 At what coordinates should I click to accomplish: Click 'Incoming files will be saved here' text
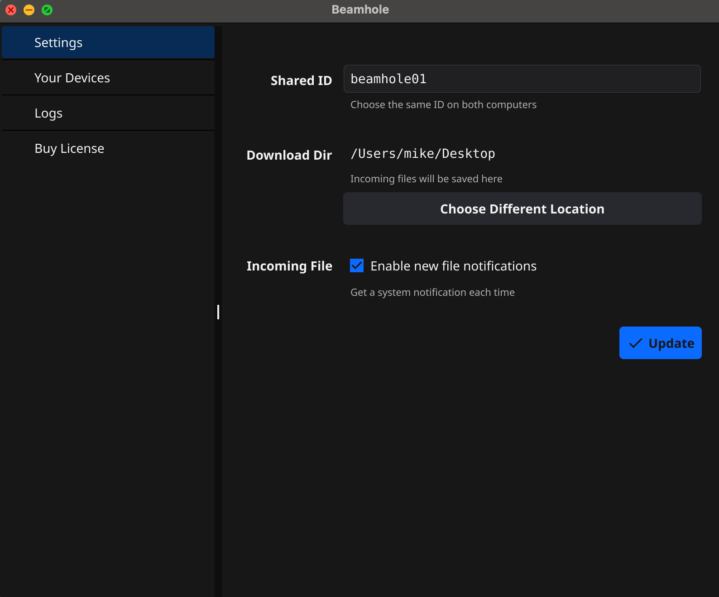[426, 179]
